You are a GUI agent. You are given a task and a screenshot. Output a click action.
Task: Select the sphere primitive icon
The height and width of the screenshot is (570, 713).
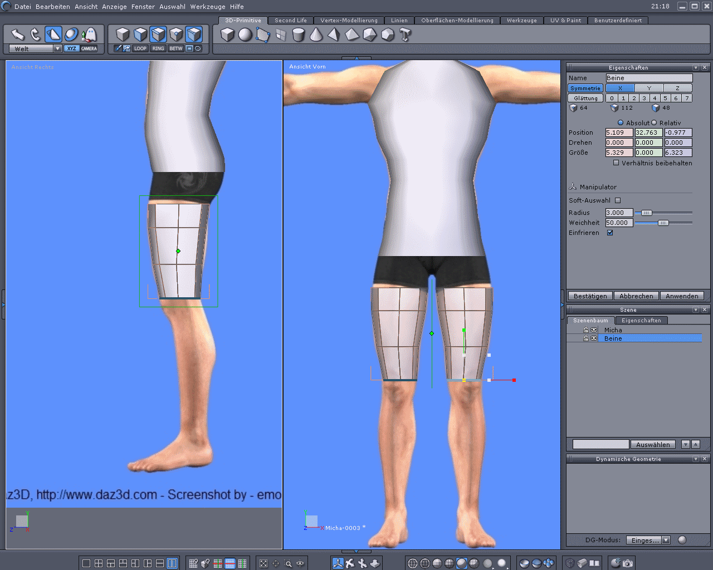[245, 35]
